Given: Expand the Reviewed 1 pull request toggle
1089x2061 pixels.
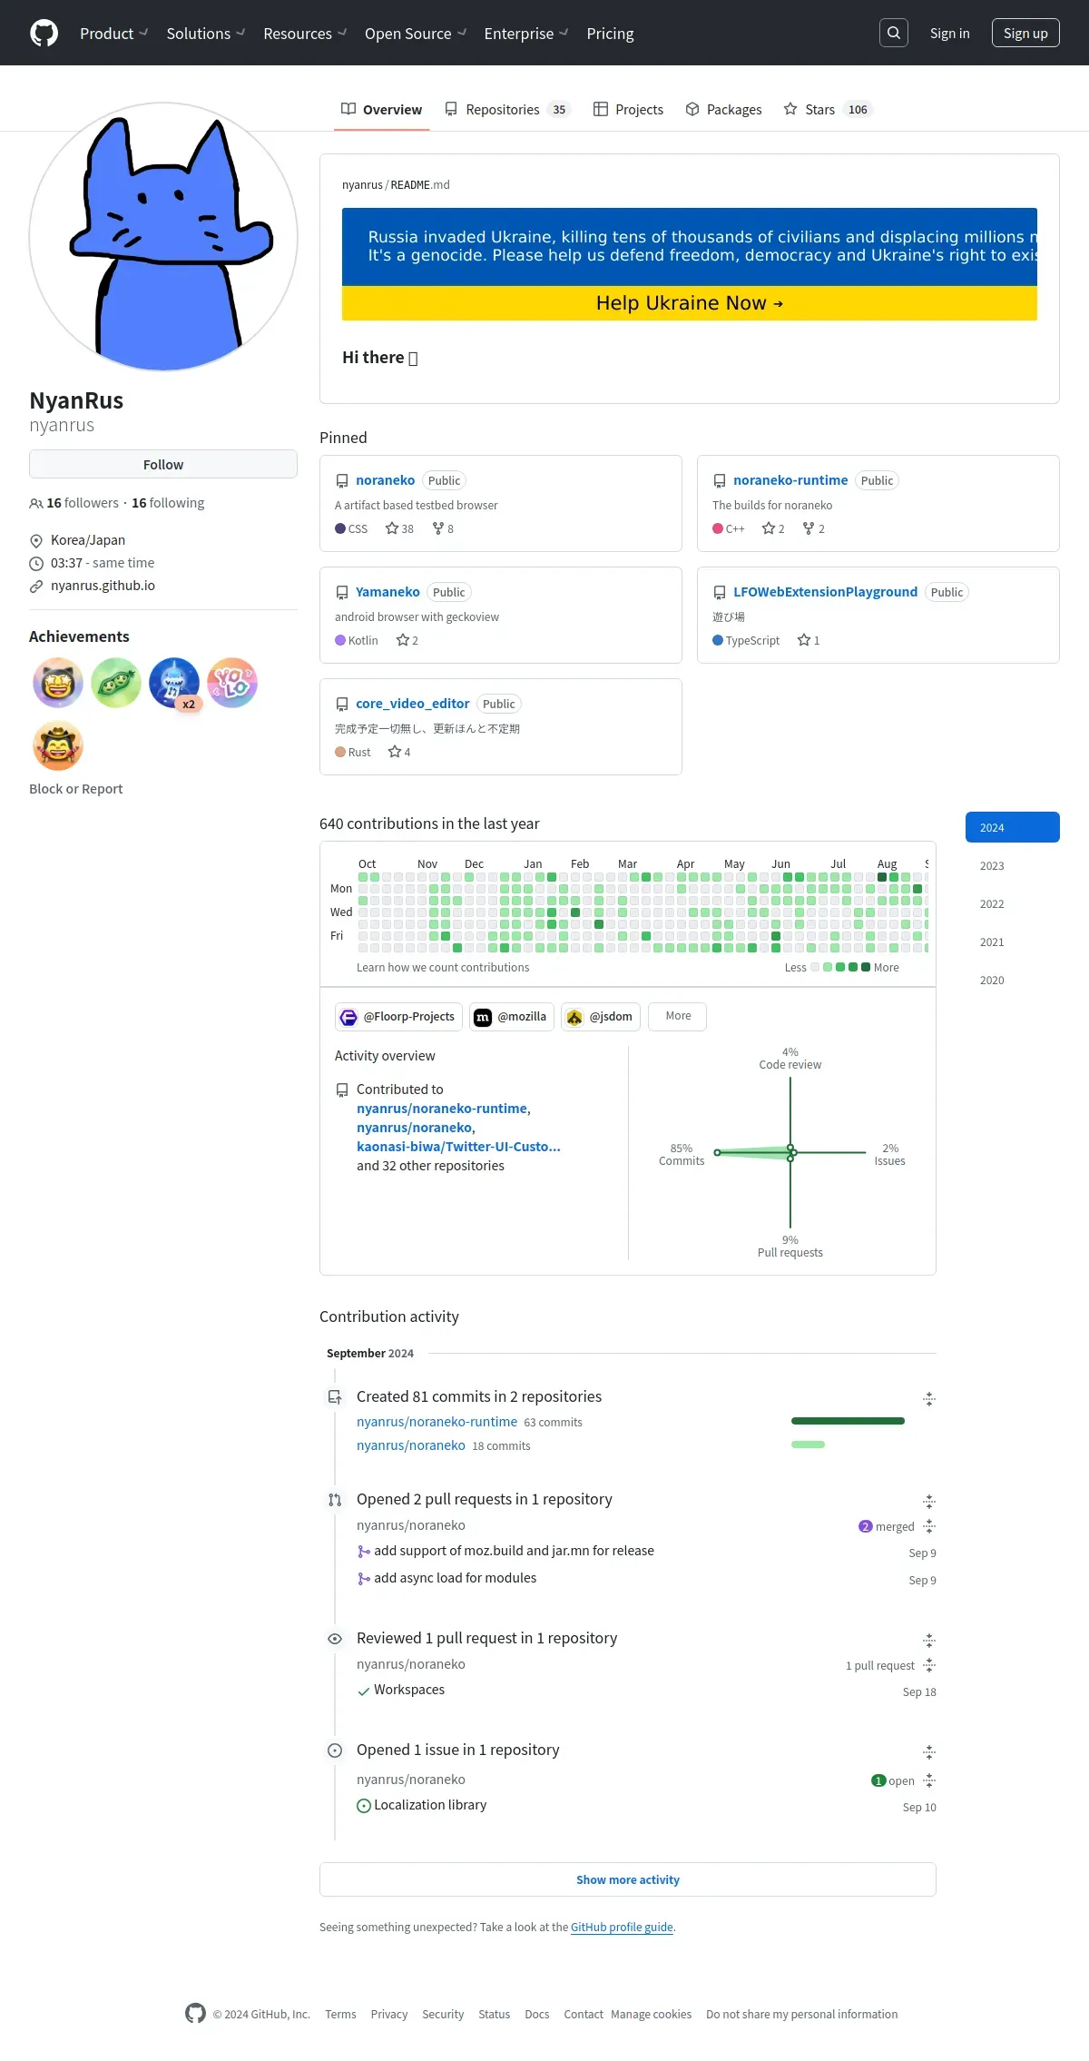Looking at the screenshot, I should point(929,1641).
